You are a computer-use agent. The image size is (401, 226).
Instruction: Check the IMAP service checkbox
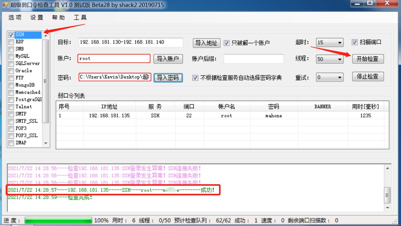[x=11, y=143]
